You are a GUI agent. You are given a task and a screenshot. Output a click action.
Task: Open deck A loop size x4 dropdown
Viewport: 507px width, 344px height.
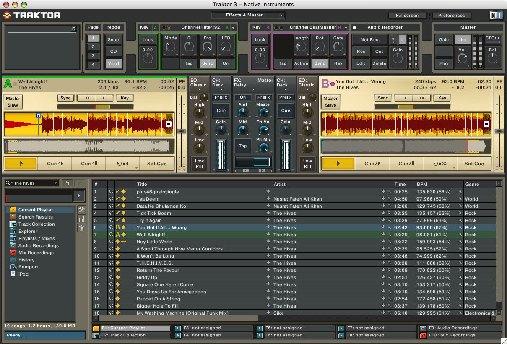click(136, 168)
